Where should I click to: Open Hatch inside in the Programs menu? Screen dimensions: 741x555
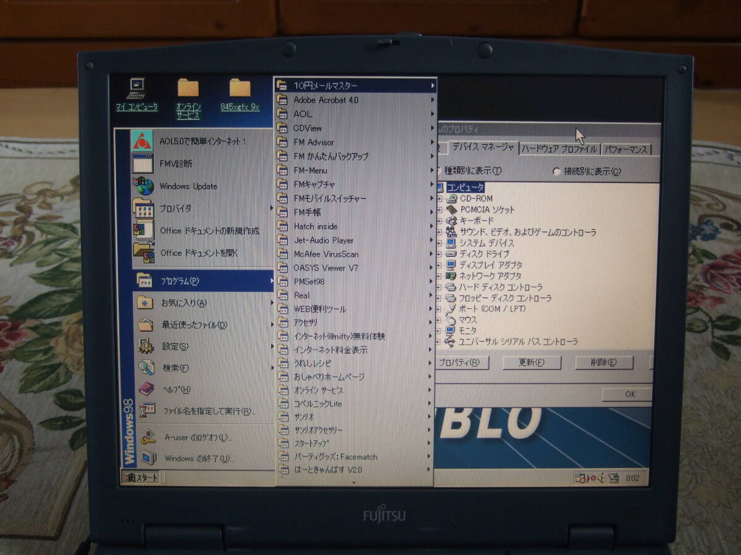click(355, 226)
